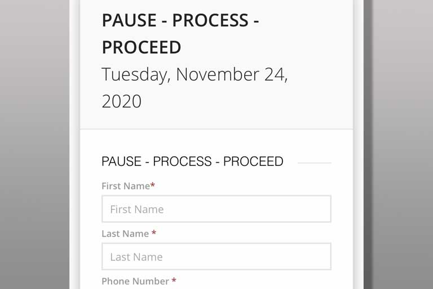The height and width of the screenshot is (289, 433).
Task: Click the year 2020 in the header
Action: [121, 102]
